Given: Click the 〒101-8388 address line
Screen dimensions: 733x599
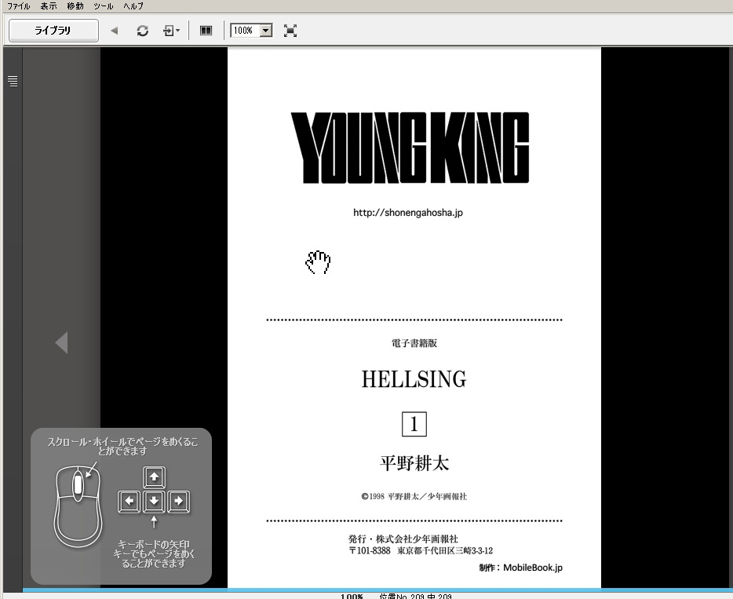Looking at the screenshot, I should pyautogui.click(x=421, y=551).
